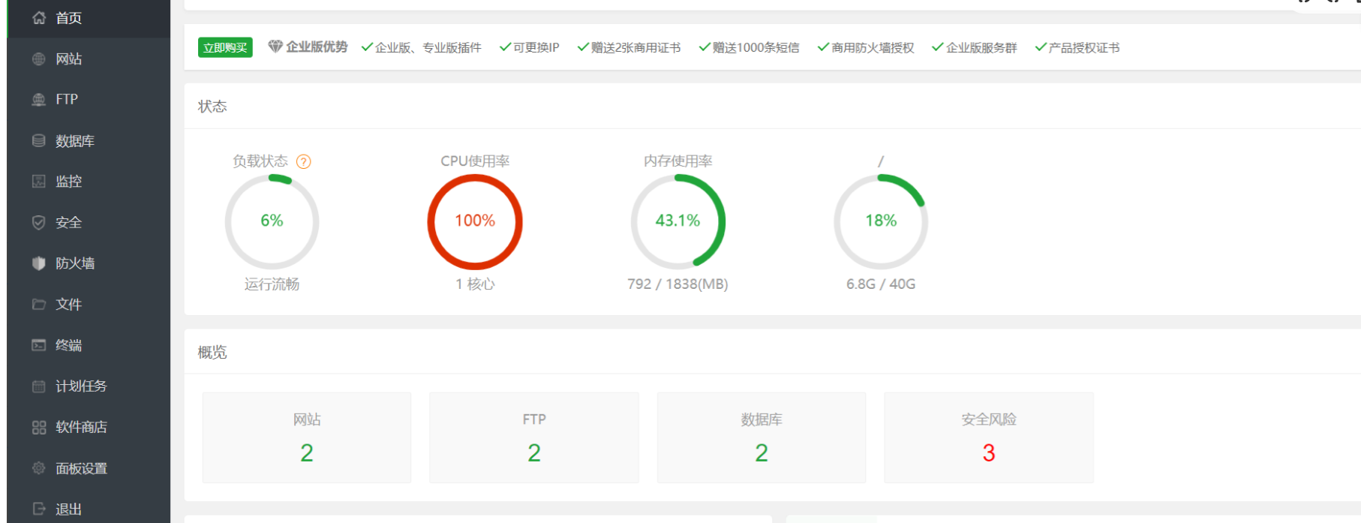
Task: Click the 18% disk usage gauge
Action: click(881, 221)
